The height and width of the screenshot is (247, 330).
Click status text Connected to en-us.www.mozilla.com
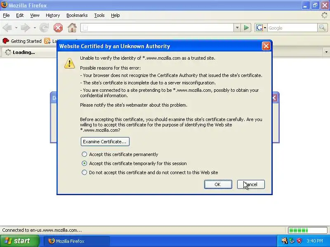[x=42, y=230]
